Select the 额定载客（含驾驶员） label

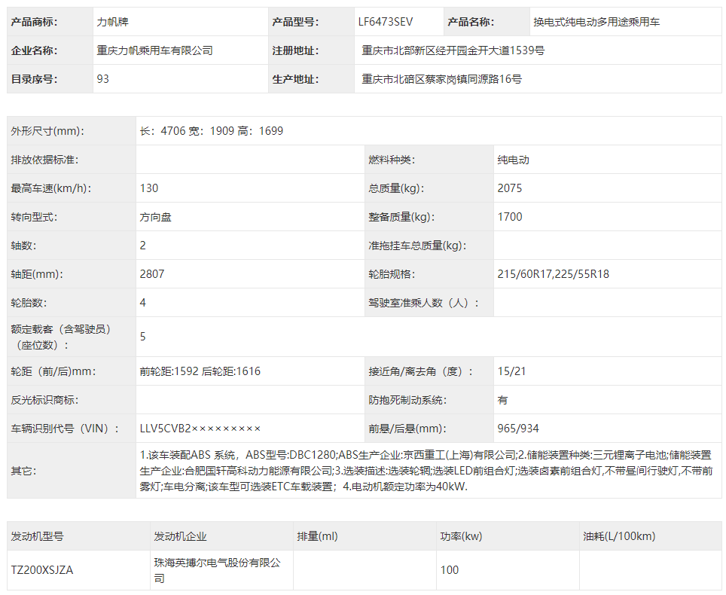61,337
